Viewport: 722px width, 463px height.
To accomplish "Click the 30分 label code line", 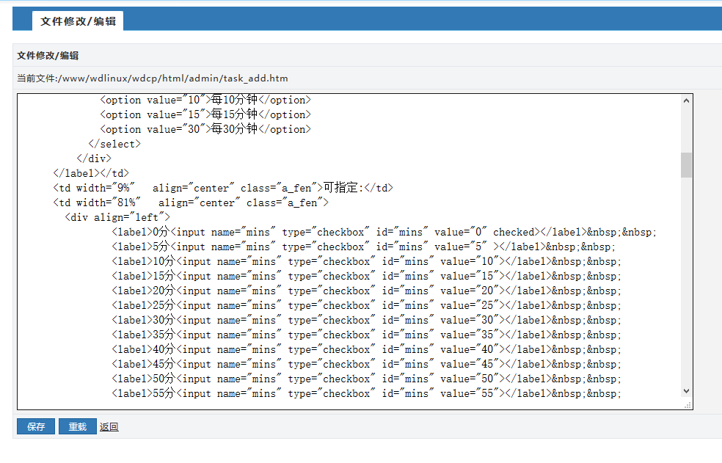I will 366,320.
